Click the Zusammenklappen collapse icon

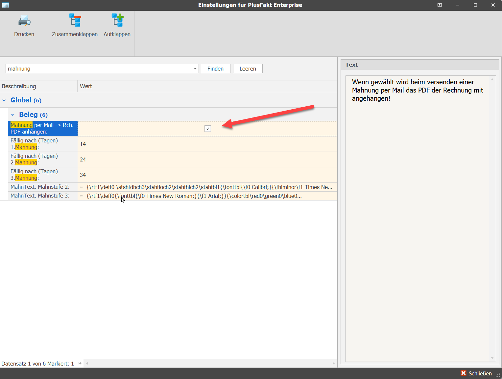[75, 20]
